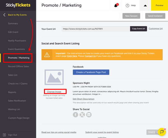
Task: Expand the account menu up arrow
Action: coord(145,6)
